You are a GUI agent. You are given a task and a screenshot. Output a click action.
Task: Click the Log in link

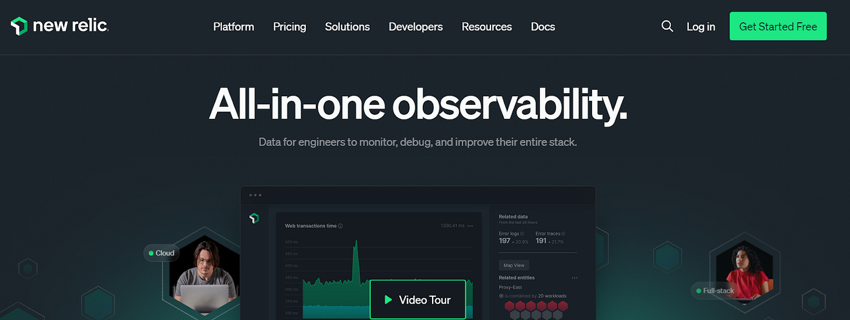coord(701,27)
